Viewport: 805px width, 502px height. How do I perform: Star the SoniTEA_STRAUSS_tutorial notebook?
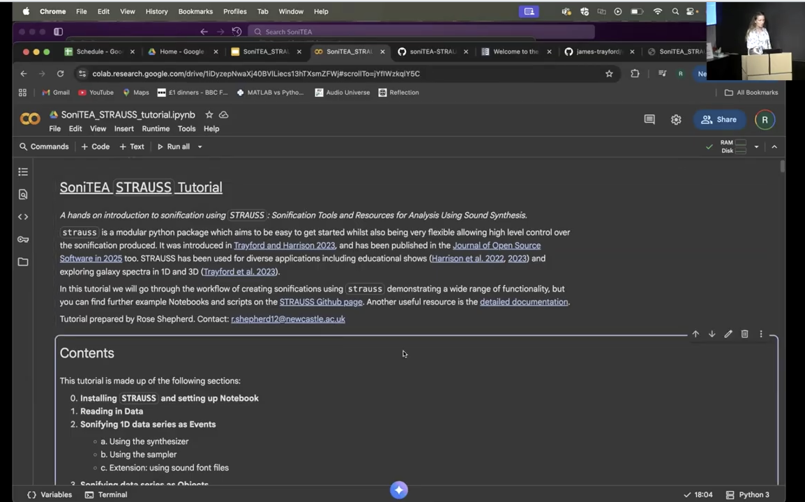pos(209,115)
